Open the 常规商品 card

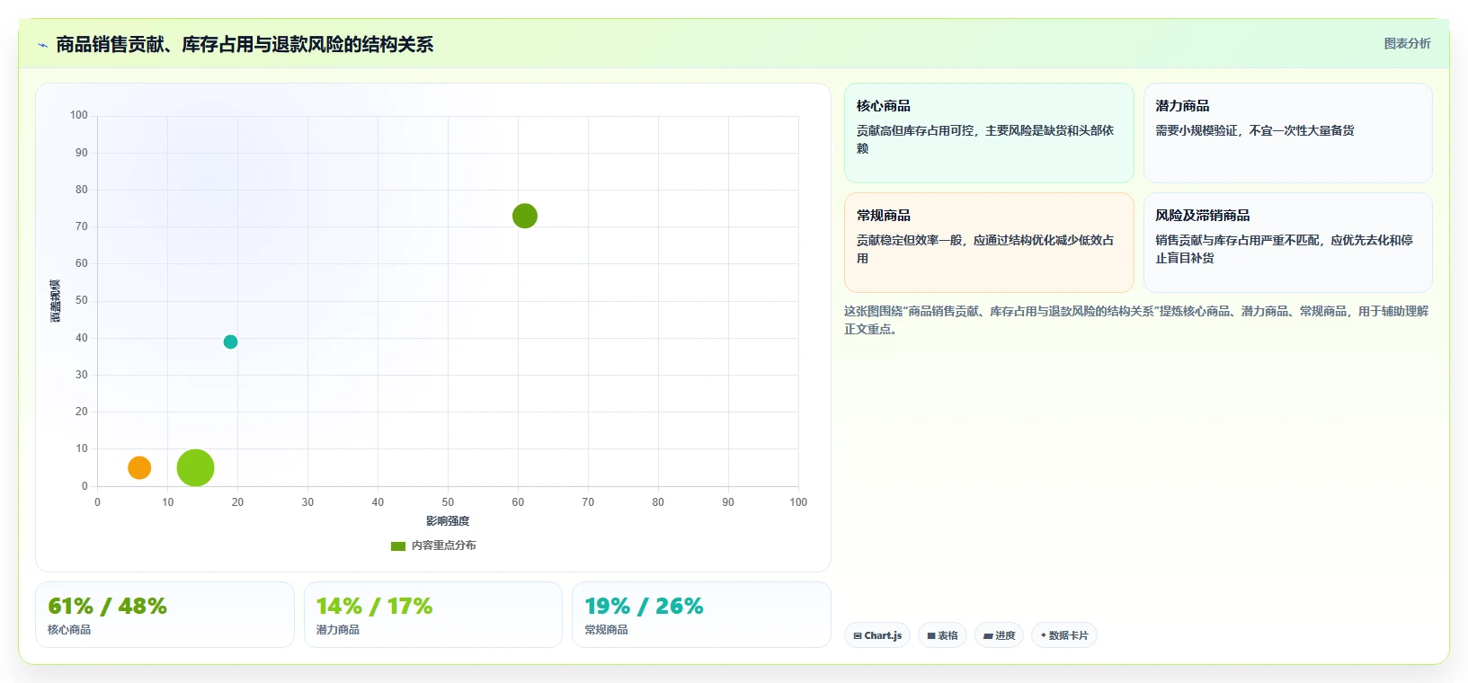[x=989, y=243]
